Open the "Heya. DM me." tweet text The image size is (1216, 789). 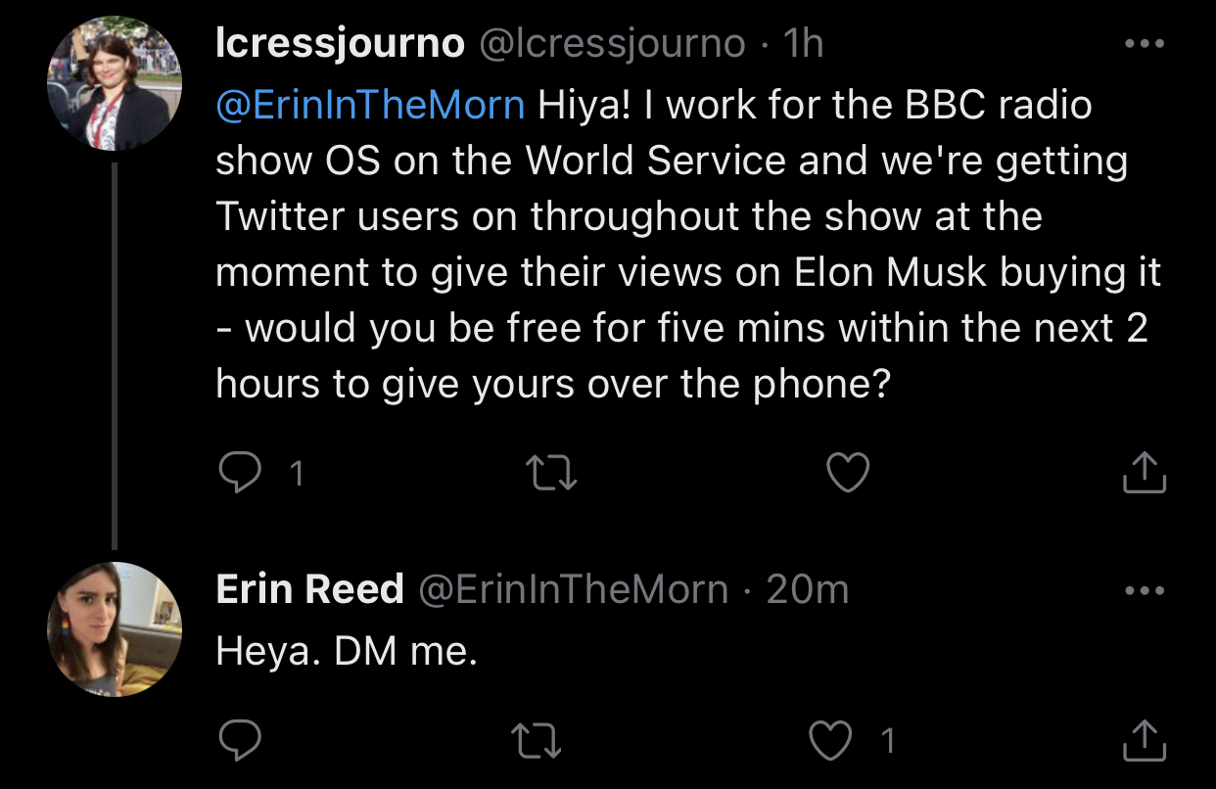[347, 650]
